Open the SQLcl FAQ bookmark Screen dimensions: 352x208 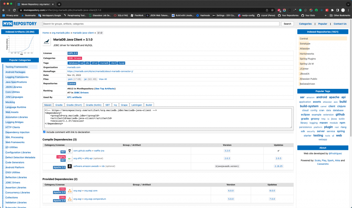pos(121,15)
